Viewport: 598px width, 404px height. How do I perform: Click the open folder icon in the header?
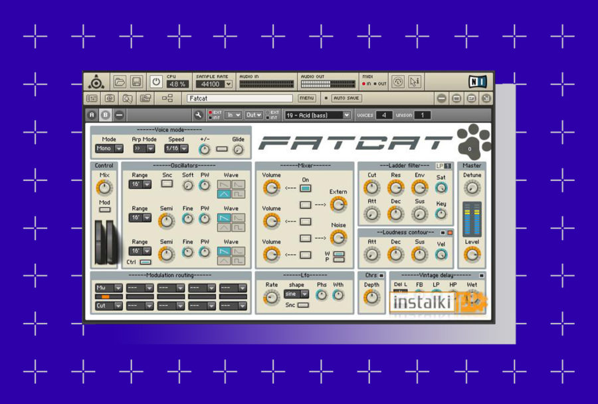120,82
